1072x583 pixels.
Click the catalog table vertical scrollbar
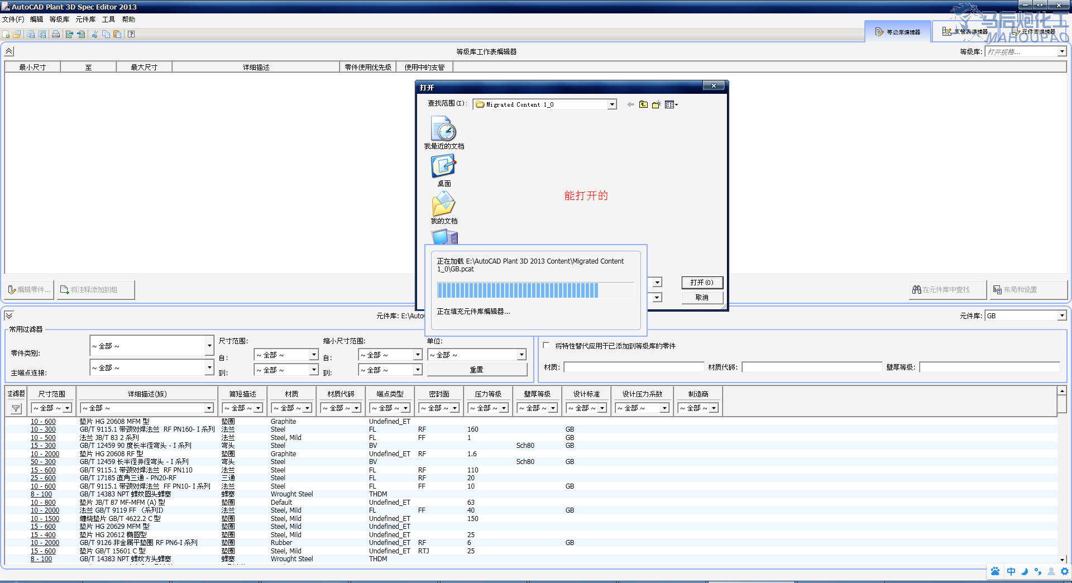click(x=1062, y=475)
